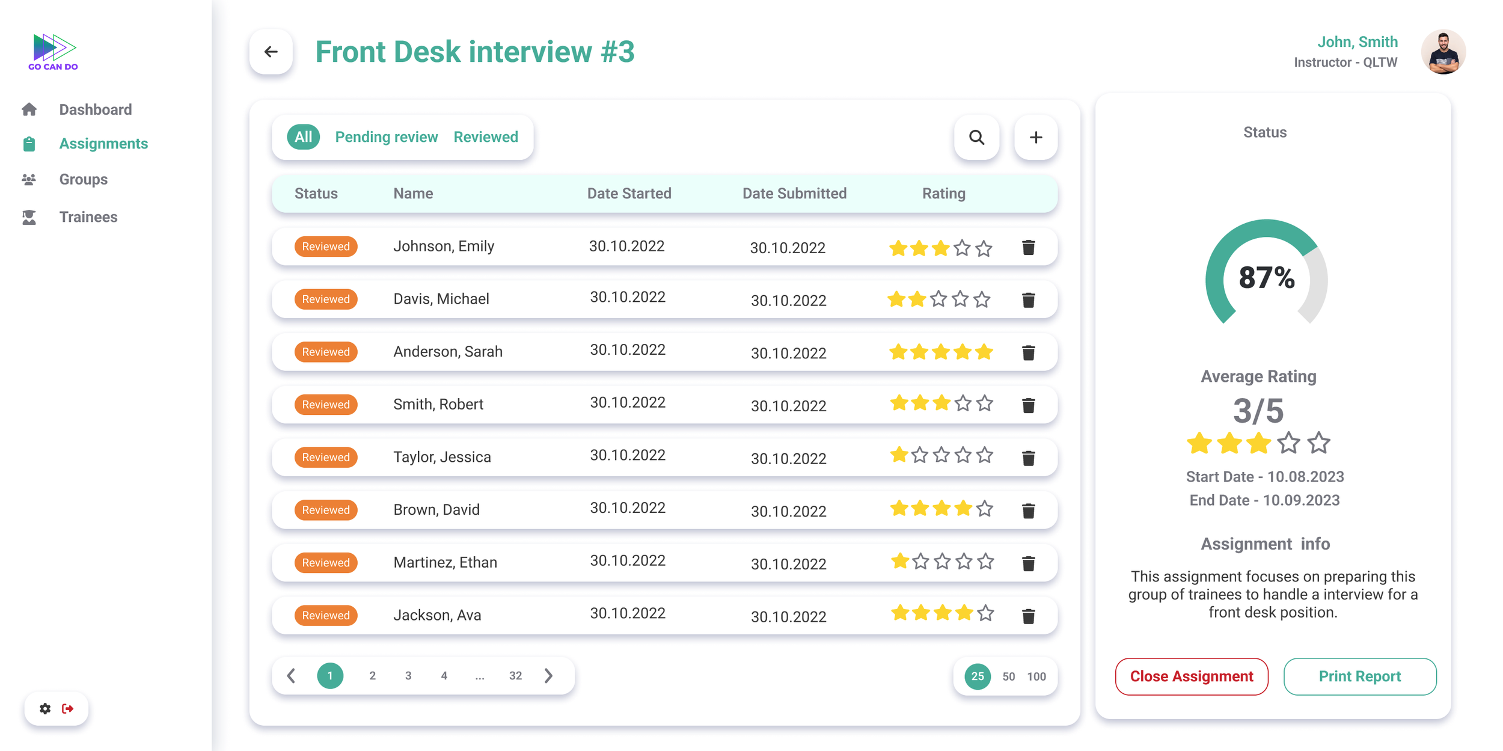Open settings gear icon
The width and height of the screenshot is (1503, 751).
click(x=45, y=708)
